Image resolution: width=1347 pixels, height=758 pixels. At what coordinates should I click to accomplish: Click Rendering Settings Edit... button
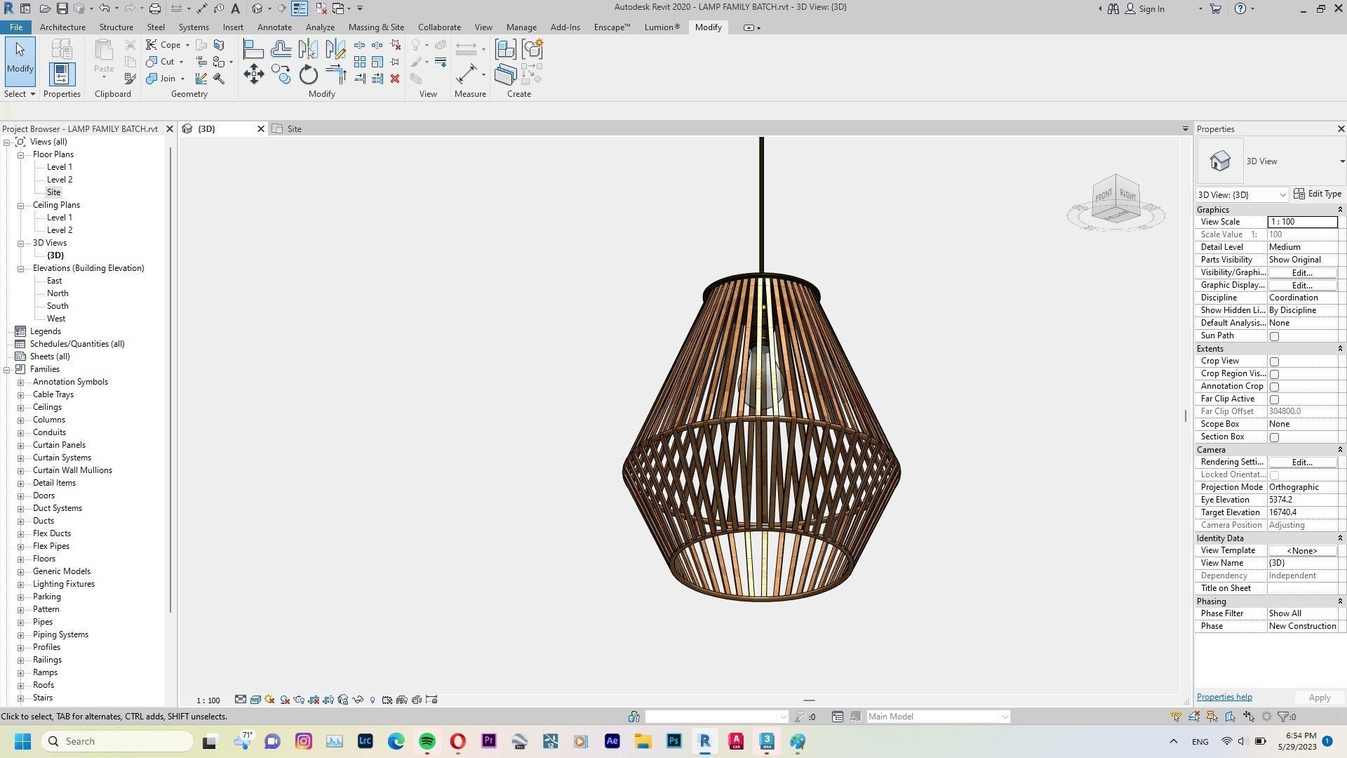[x=1302, y=463]
